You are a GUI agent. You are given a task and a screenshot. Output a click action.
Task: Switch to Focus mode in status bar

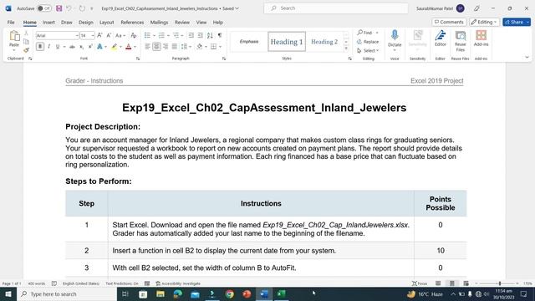420,283
